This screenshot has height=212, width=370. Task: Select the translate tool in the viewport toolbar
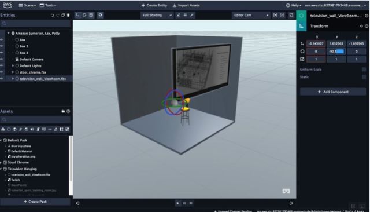[77, 15]
